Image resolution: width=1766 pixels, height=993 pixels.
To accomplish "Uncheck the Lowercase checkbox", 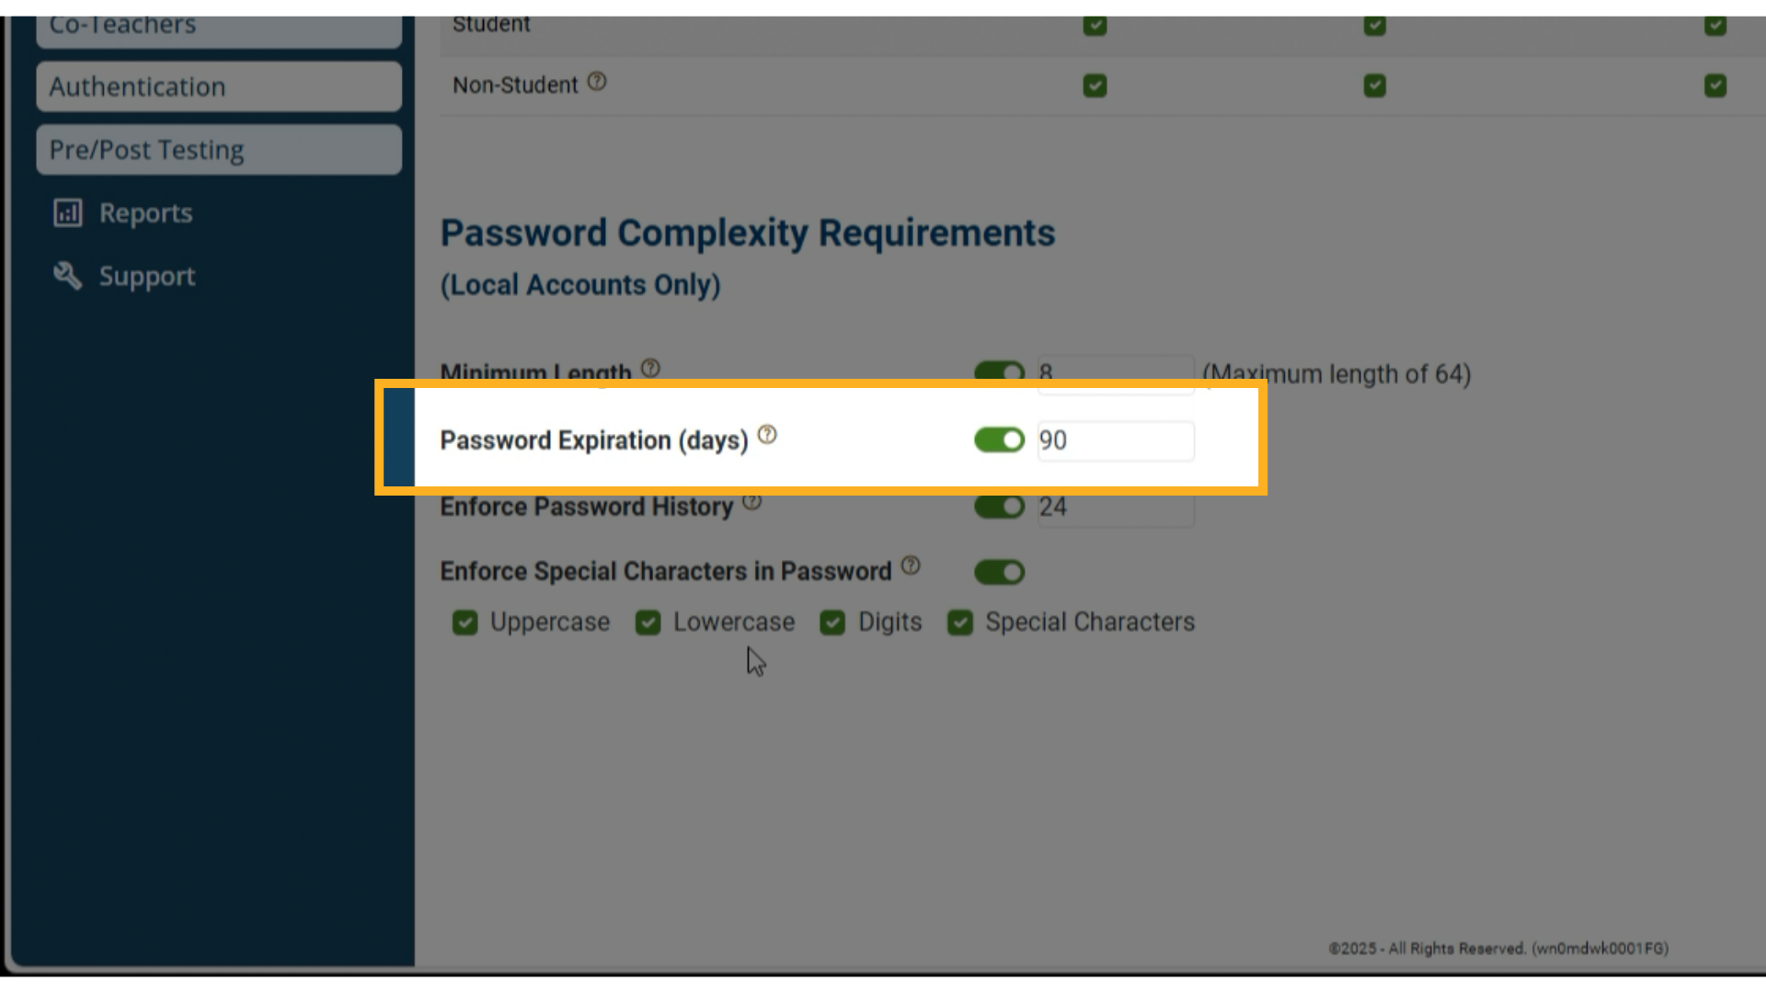I will point(648,622).
